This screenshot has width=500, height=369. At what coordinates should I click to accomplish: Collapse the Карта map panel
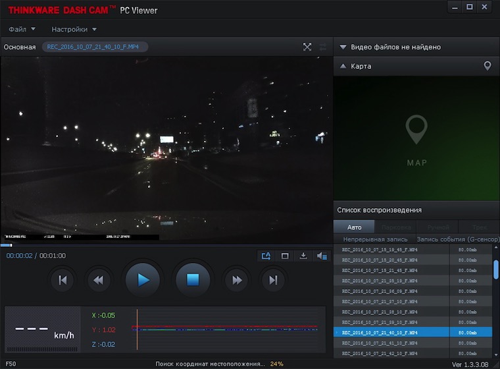pyautogui.click(x=343, y=66)
